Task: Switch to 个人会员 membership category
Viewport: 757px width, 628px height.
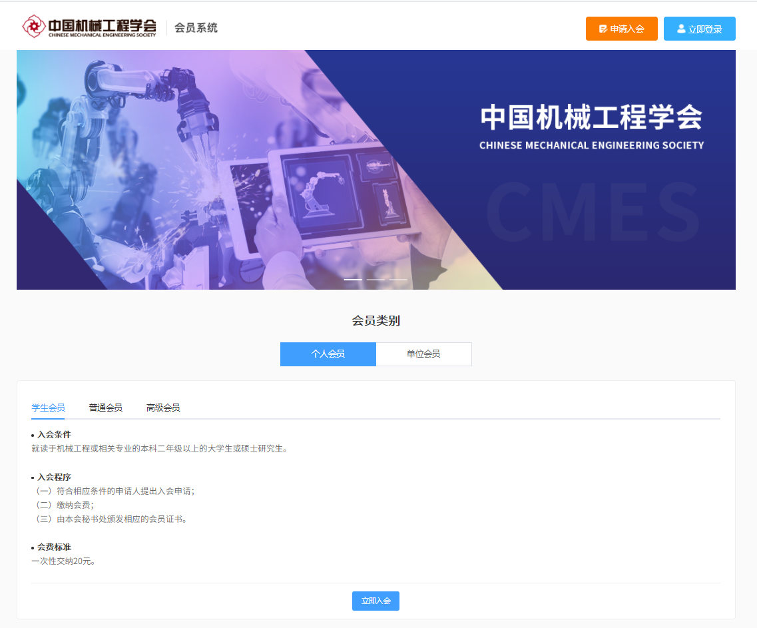Action: tap(328, 354)
